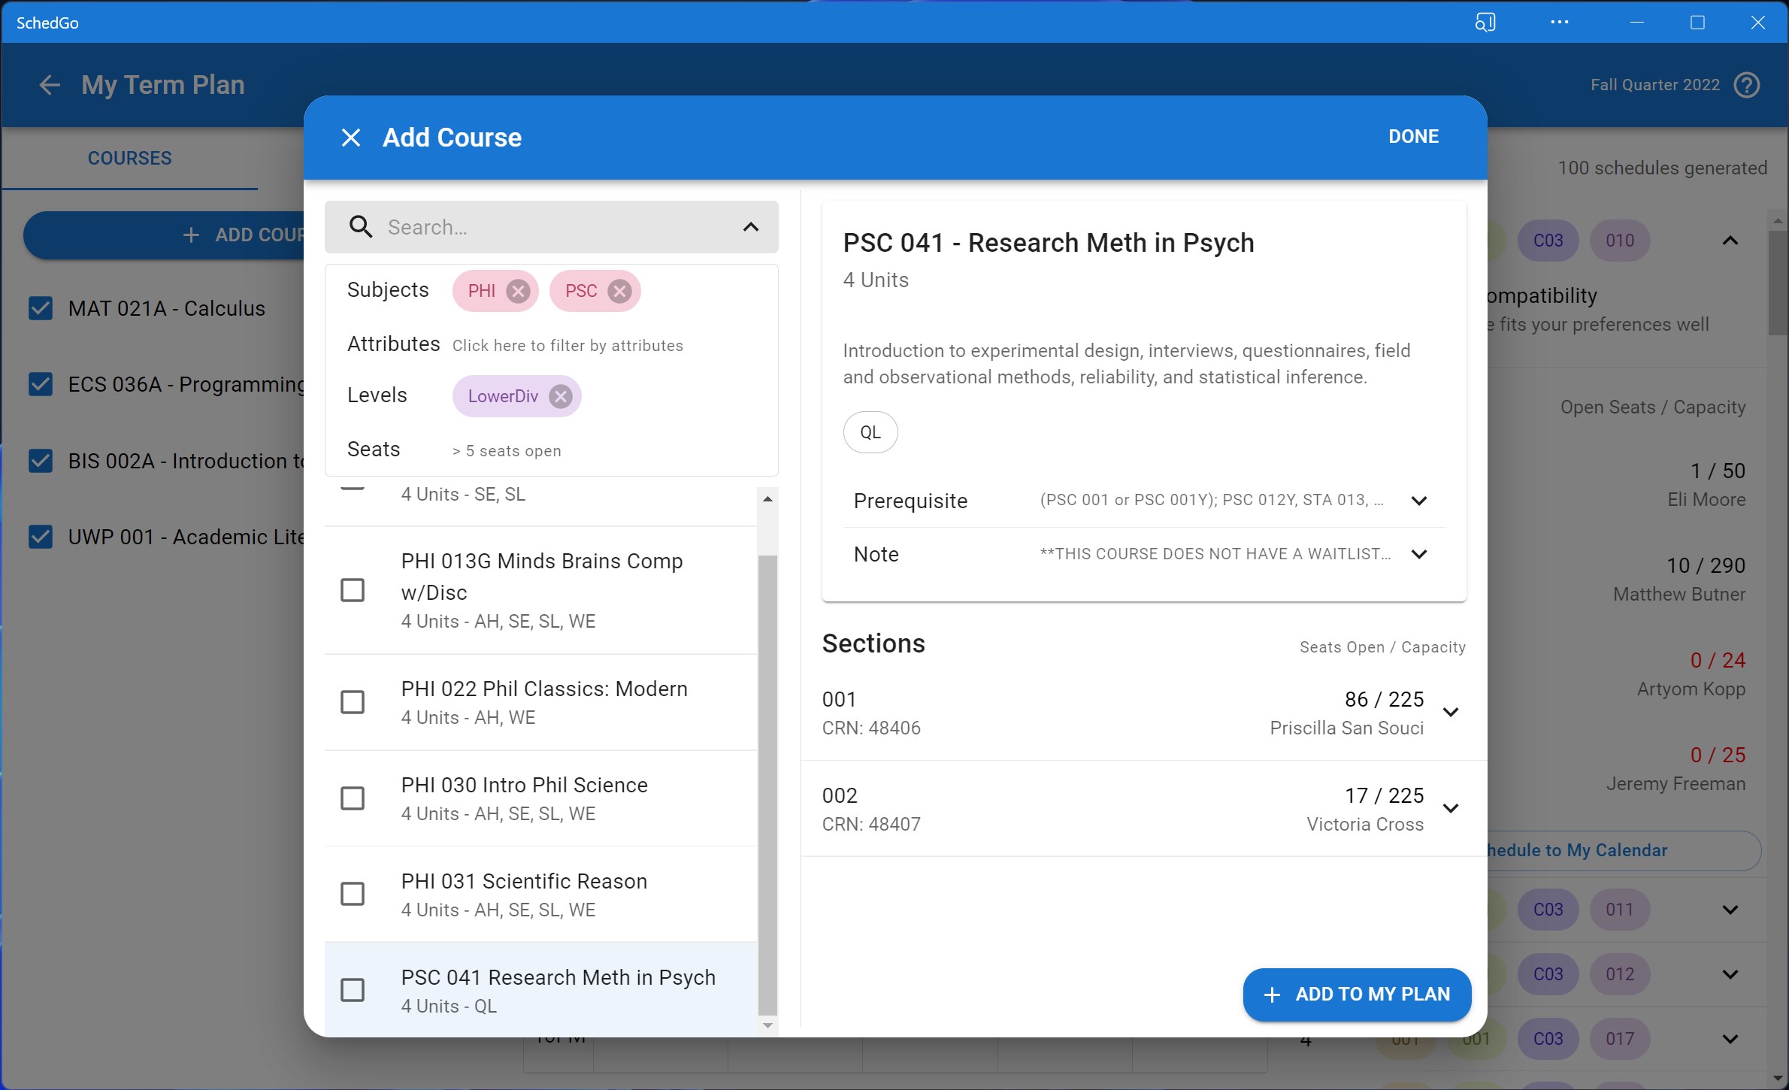Image resolution: width=1789 pixels, height=1090 pixels.
Task: Check the PHI 030 Intro Phil Science box
Action: pos(353,798)
